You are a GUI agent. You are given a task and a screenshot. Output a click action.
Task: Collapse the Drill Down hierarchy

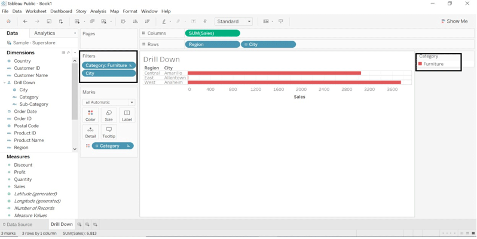5,82
